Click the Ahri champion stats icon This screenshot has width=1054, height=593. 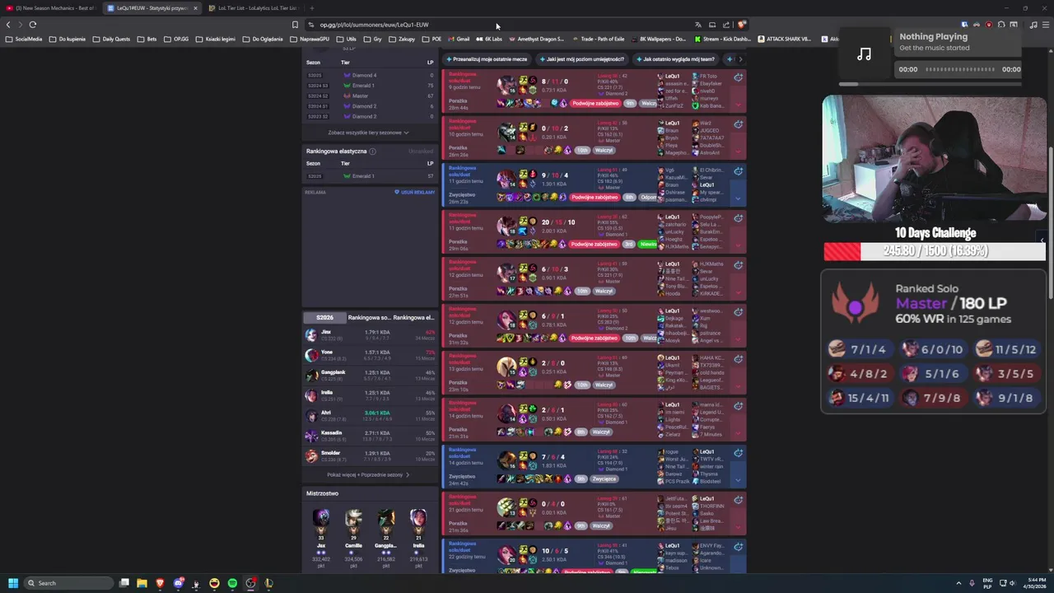tap(310, 416)
